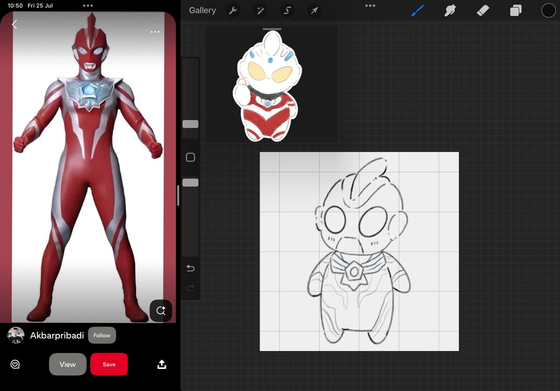Redo the last stroke

191,287
